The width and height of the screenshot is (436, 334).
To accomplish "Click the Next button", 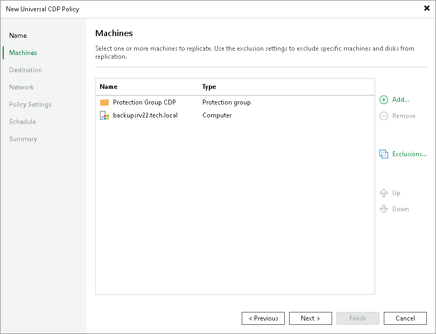I will pos(311,318).
